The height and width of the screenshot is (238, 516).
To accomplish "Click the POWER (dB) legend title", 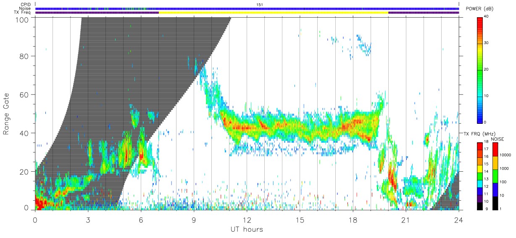I will [x=479, y=9].
